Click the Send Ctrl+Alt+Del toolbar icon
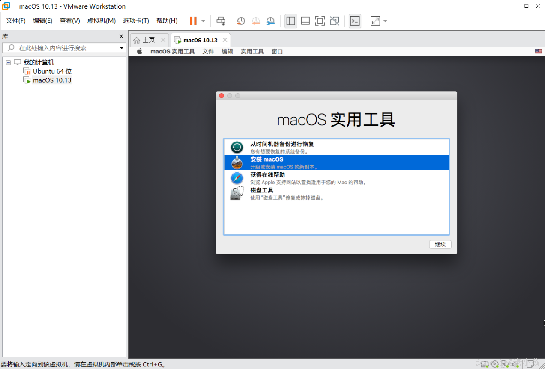Screen dimensions: 545x369 point(221,21)
